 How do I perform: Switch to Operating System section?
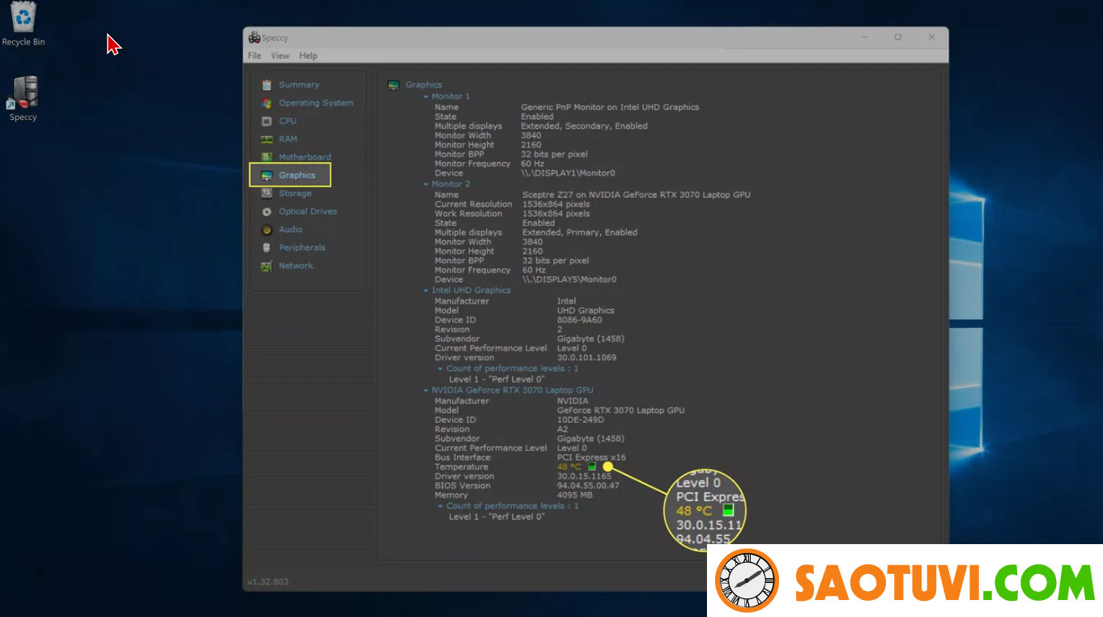(316, 103)
